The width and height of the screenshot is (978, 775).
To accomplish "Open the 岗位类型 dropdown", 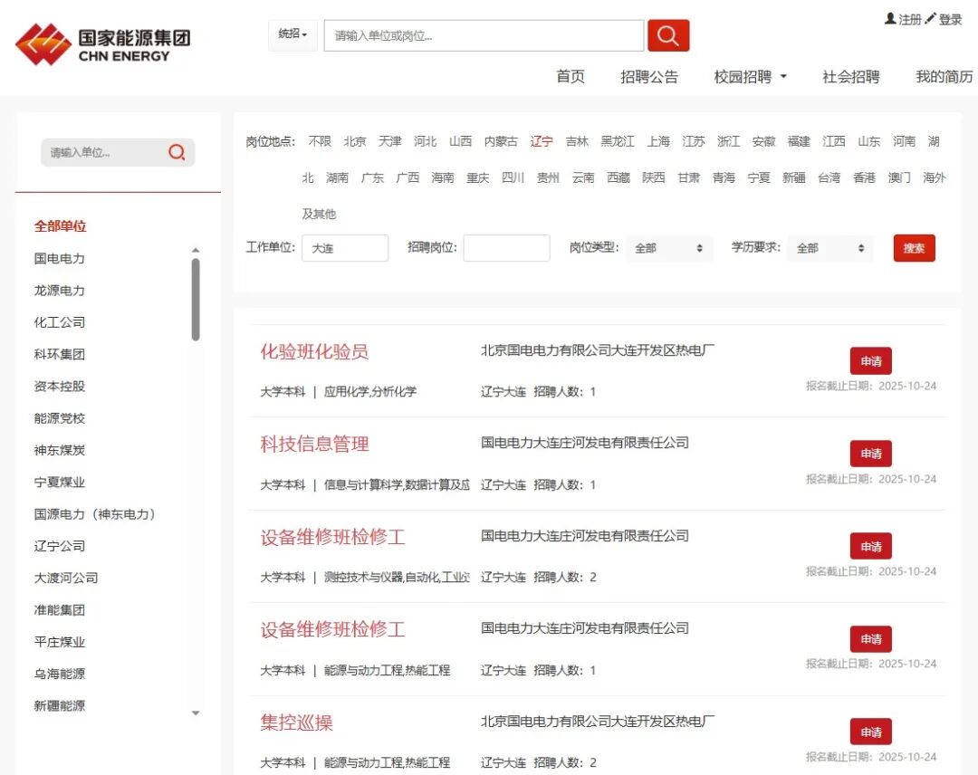I will point(669,247).
